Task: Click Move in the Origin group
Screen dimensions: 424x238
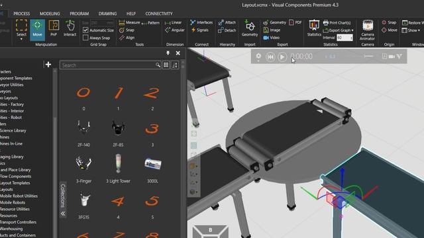Action: click(389, 30)
